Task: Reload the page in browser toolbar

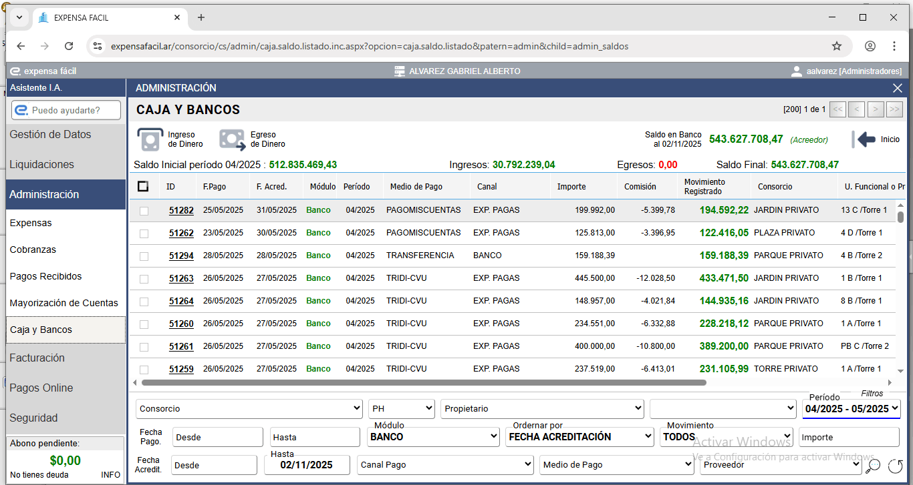Action: 69,46
